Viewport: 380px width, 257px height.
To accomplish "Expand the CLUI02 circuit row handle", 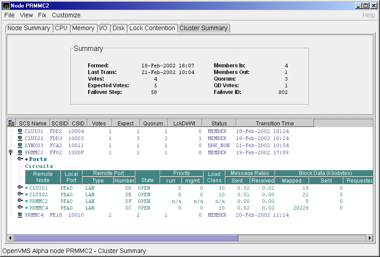I will [20, 195].
